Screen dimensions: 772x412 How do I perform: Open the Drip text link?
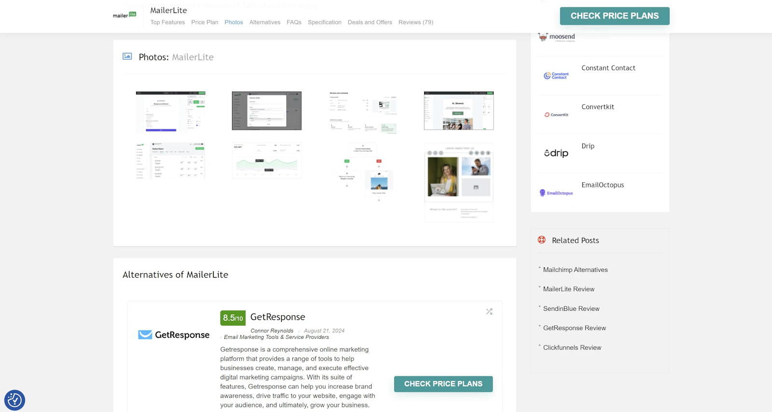tap(588, 146)
